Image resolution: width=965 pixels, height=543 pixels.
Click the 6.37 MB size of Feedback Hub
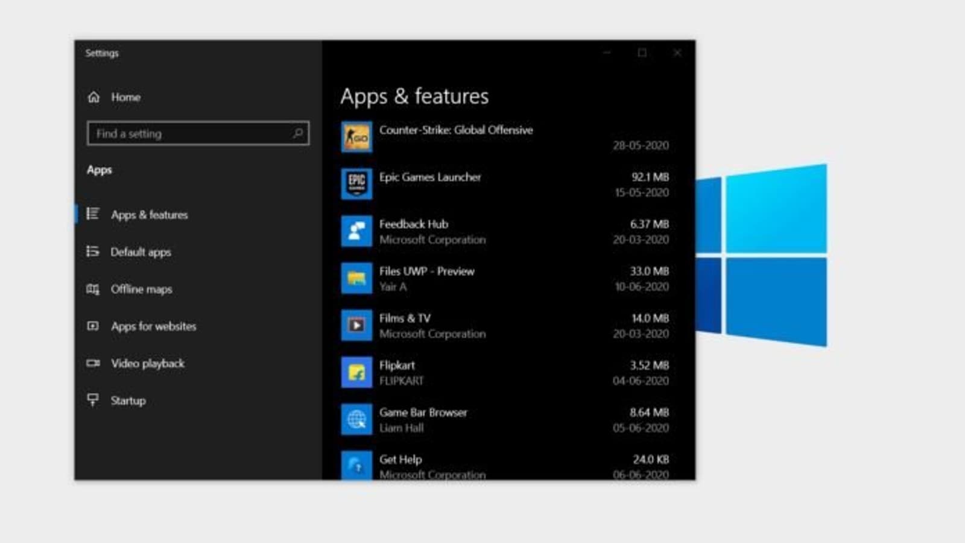point(650,224)
